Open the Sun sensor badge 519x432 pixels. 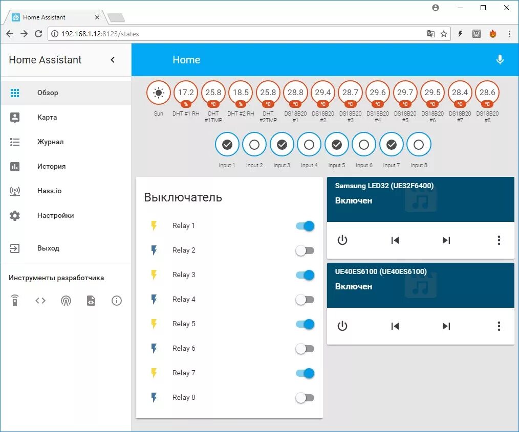[159, 93]
